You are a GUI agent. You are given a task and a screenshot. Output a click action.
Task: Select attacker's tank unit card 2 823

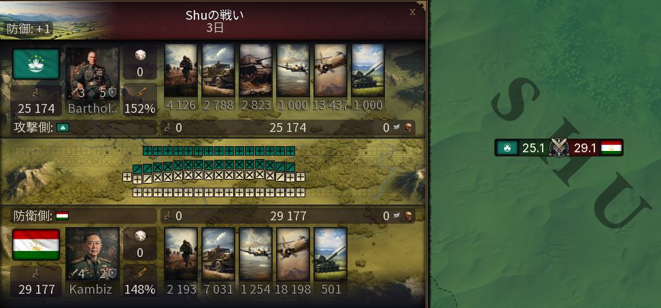[256, 70]
